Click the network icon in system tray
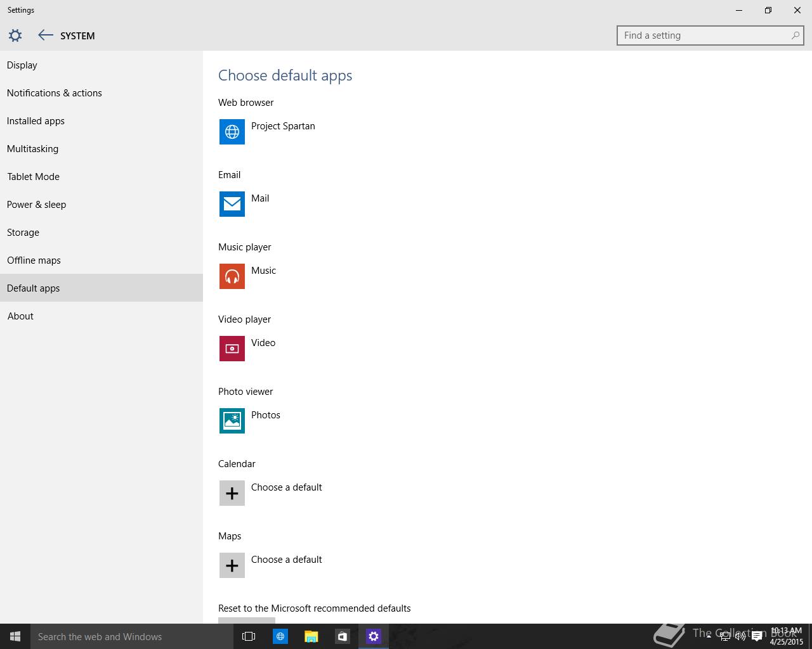This screenshot has width=812, height=649. (x=724, y=636)
